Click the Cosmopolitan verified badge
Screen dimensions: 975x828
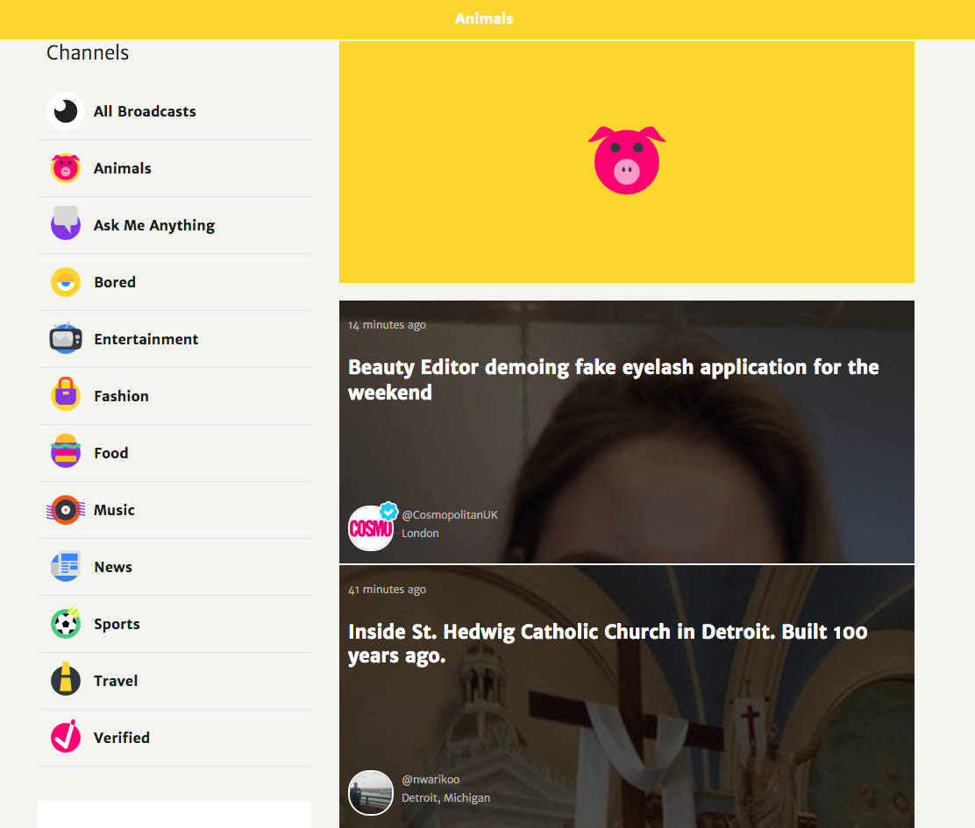[388, 511]
